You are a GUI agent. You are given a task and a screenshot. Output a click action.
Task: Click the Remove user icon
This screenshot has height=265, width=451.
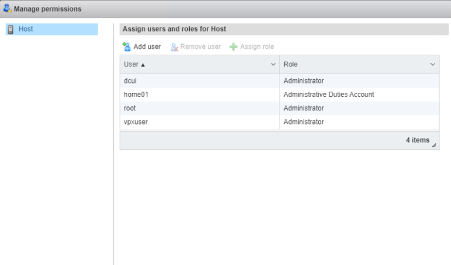point(174,46)
